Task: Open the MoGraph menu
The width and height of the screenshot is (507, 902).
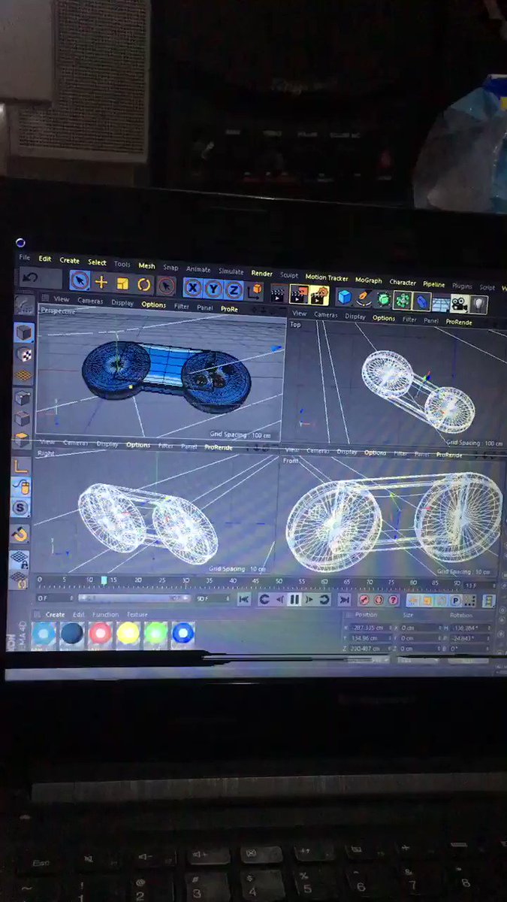Action: coord(369,280)
